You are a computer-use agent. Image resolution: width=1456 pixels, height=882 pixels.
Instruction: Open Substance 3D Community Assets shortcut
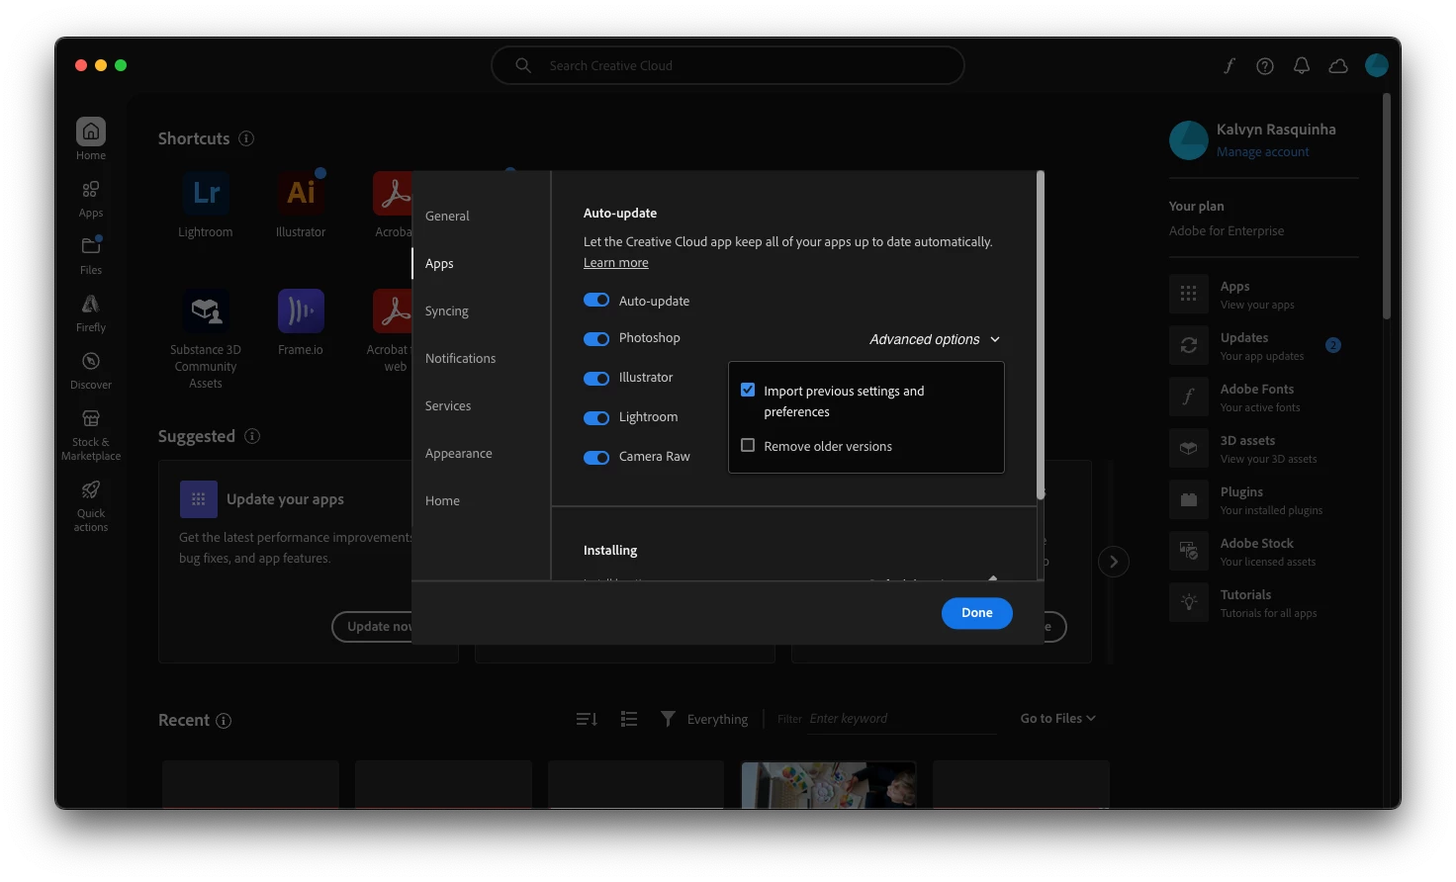[206, 311]
